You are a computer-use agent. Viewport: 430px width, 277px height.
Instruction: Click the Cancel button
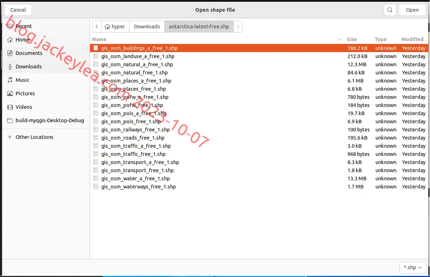(18, 10)
